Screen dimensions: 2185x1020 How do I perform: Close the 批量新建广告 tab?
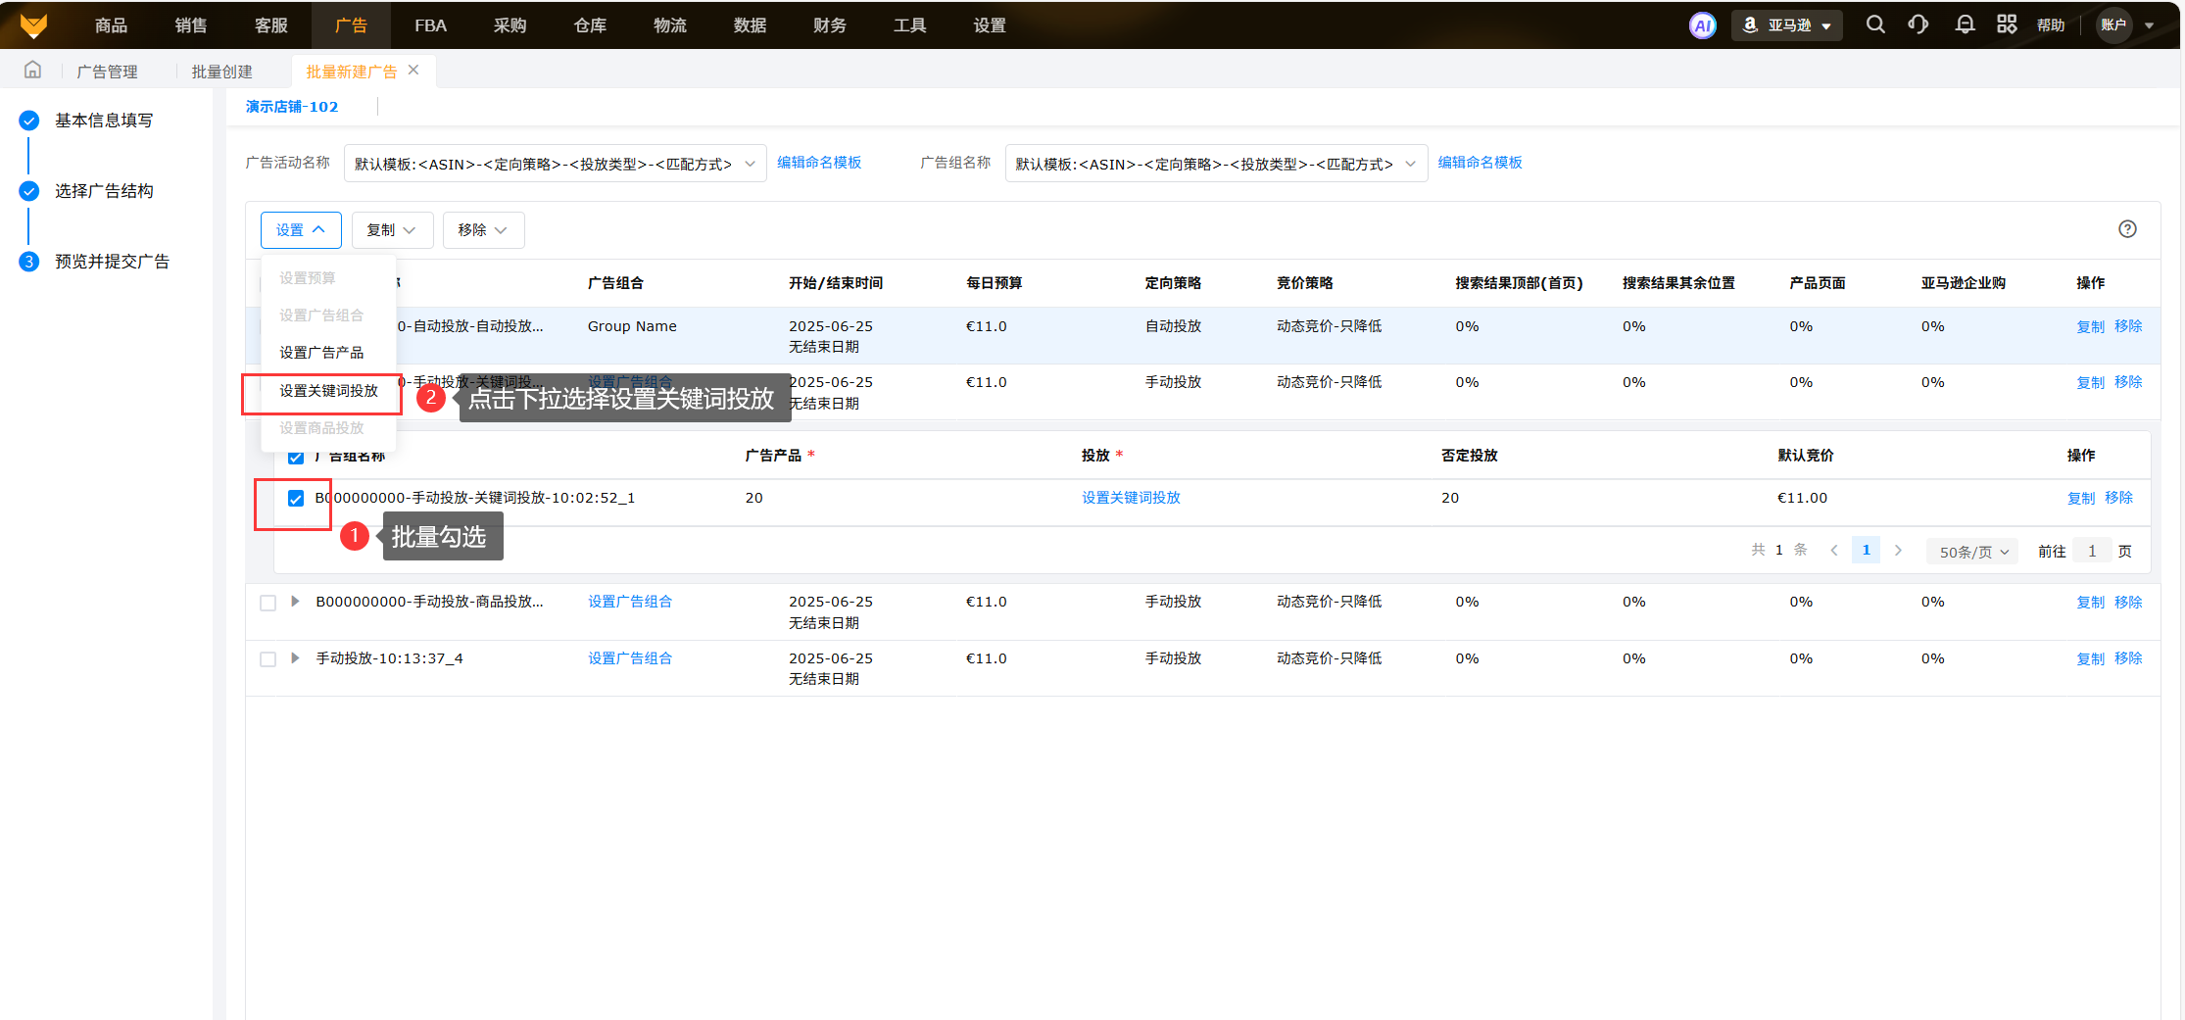click(413, 71)
